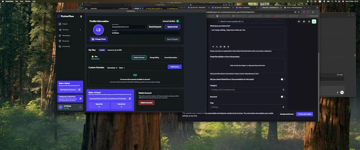Screen dimensions: 360x150
Task: Click the Your Name field
Action: pyautogui.click(x=145, y=33)
